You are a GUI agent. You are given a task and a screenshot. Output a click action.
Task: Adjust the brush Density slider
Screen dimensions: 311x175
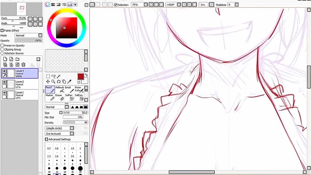[75, 122]
